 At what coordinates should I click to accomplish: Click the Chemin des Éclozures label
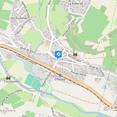click(x=23, y=27)
